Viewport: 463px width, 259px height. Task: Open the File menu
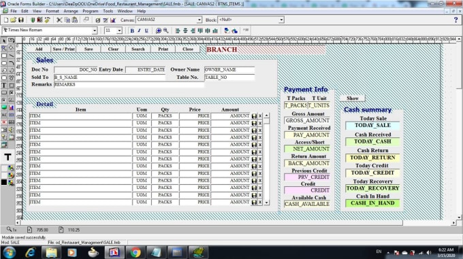[14, 11]
